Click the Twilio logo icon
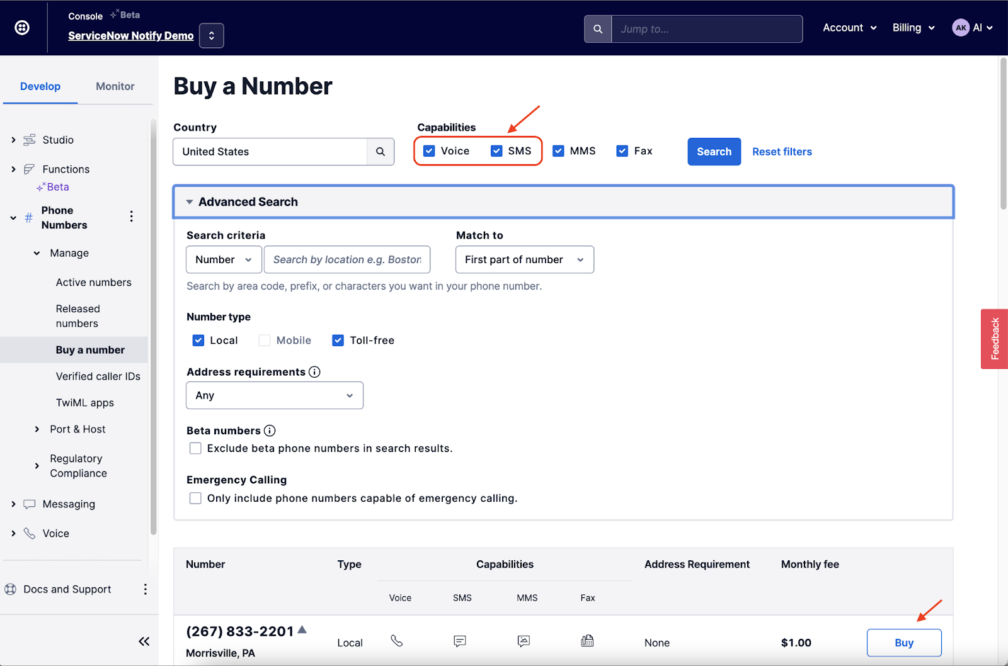The width and height of the screenshot is (1008, 666). (22, 28)
